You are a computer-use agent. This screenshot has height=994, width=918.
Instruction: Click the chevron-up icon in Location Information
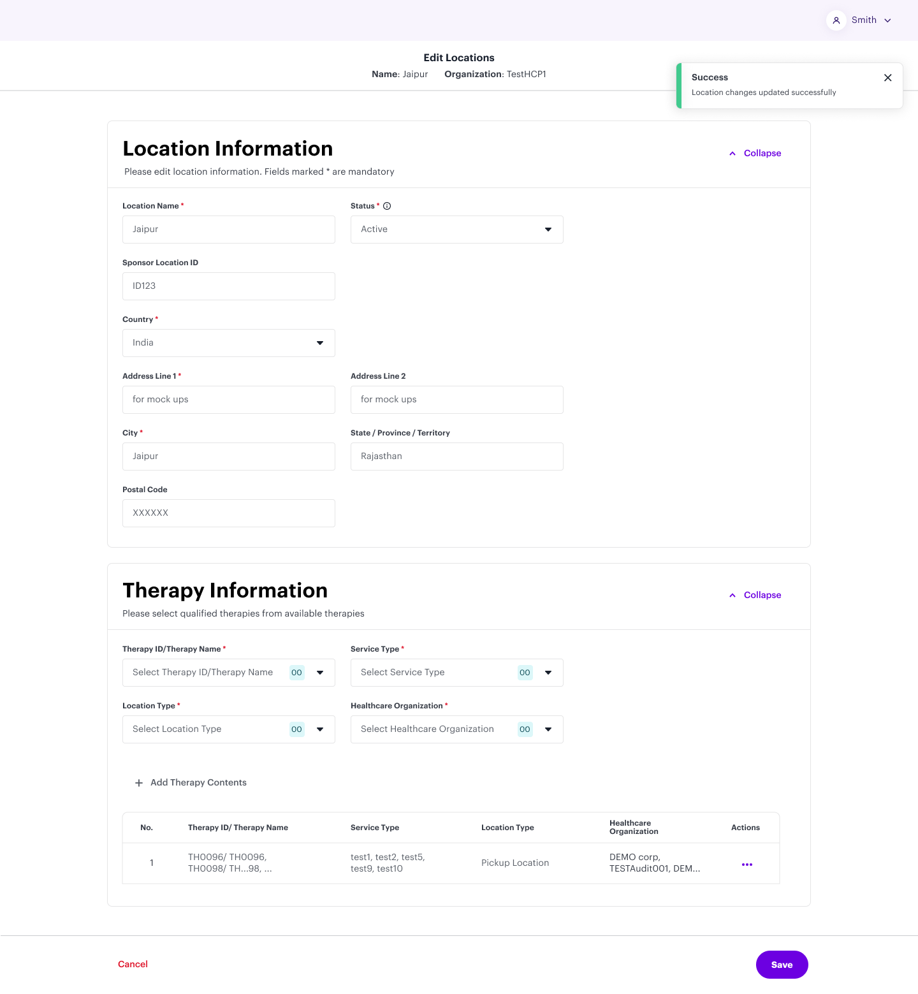click(x=732, y=154)
